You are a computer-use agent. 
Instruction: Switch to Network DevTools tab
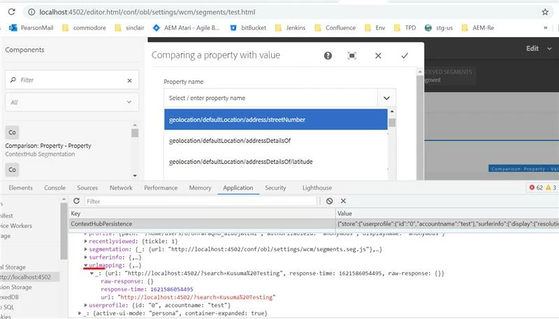(x=121, y=187)
